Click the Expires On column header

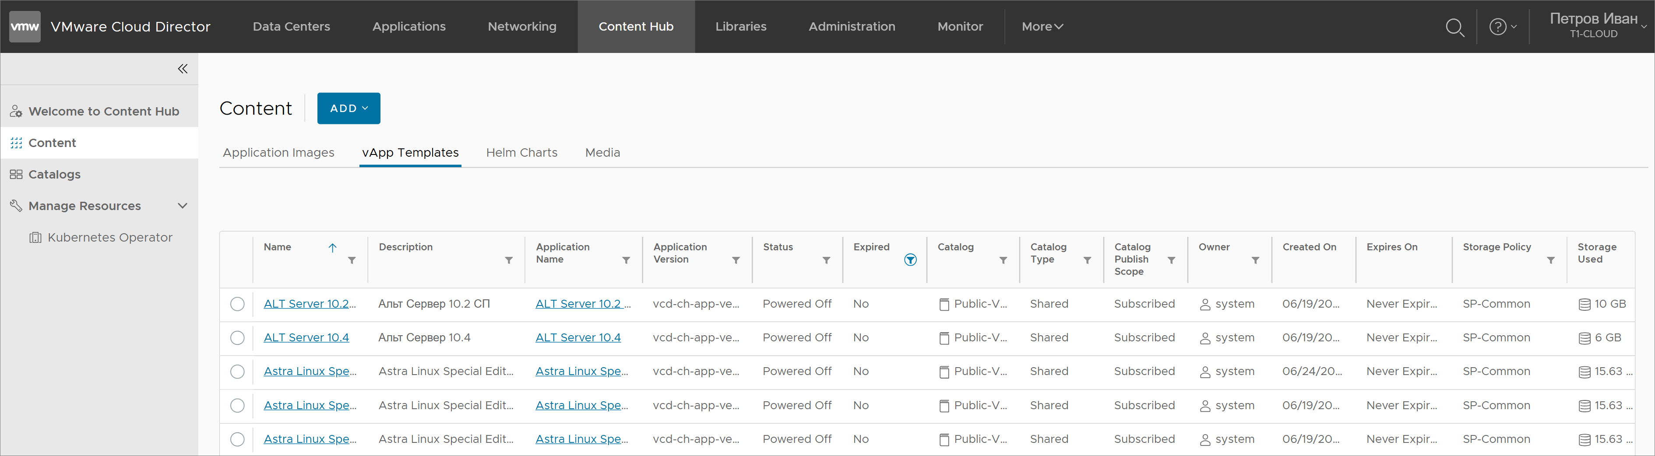coord(1391,247)
